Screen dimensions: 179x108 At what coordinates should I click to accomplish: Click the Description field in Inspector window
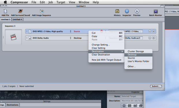tap(132, 101)
